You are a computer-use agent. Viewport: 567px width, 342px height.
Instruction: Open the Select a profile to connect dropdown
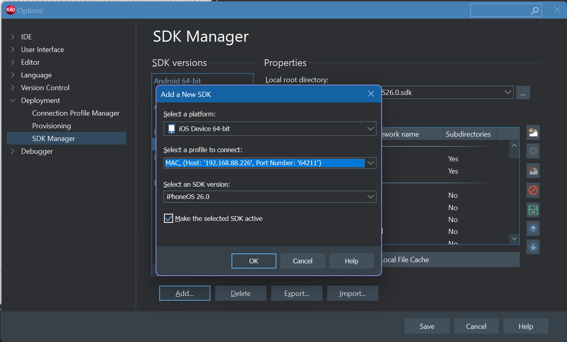[370, 163]
